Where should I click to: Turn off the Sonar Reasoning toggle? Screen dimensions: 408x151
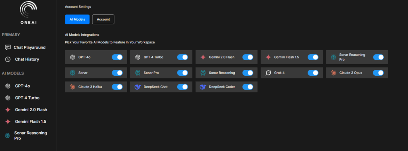point(248,73)
